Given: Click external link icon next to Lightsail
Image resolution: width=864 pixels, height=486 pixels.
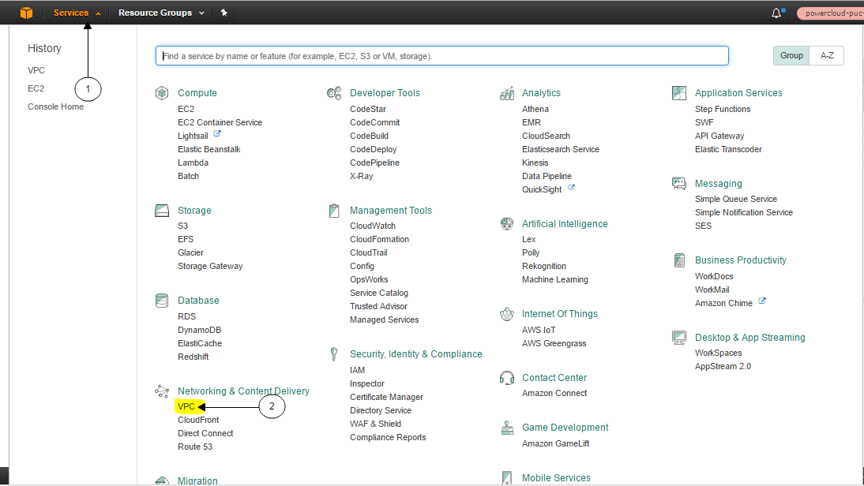Looking at the screenshot, I should pos(217,134).
